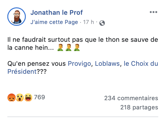The height and width of the screenshot is (118, 165).
Task: Click J'aime cette Page link
Action: pyautogui.click(x=54, y=22)
